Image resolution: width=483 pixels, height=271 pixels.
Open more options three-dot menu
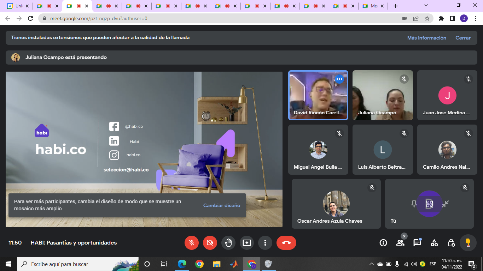coord(265,243)
